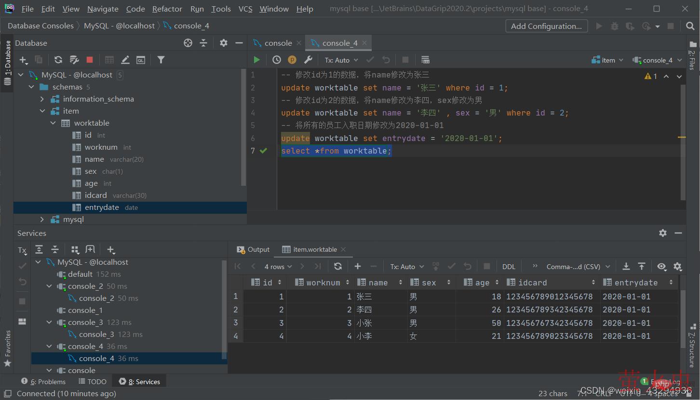Open the Tx: Auto dropdown in editor toolbar
This screenshot has height=400, width=700.
[341, 60]
